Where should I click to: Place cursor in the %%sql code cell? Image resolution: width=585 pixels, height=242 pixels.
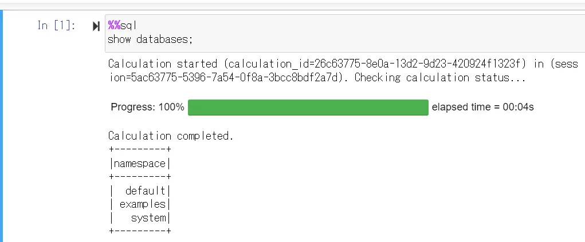(x=345, y=34)
